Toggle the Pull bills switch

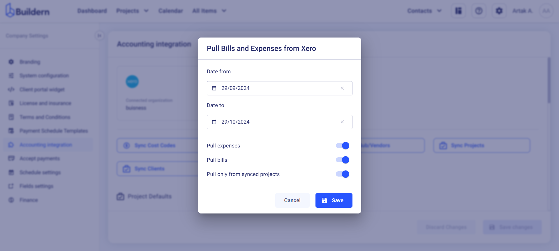(x=343, y=160)
